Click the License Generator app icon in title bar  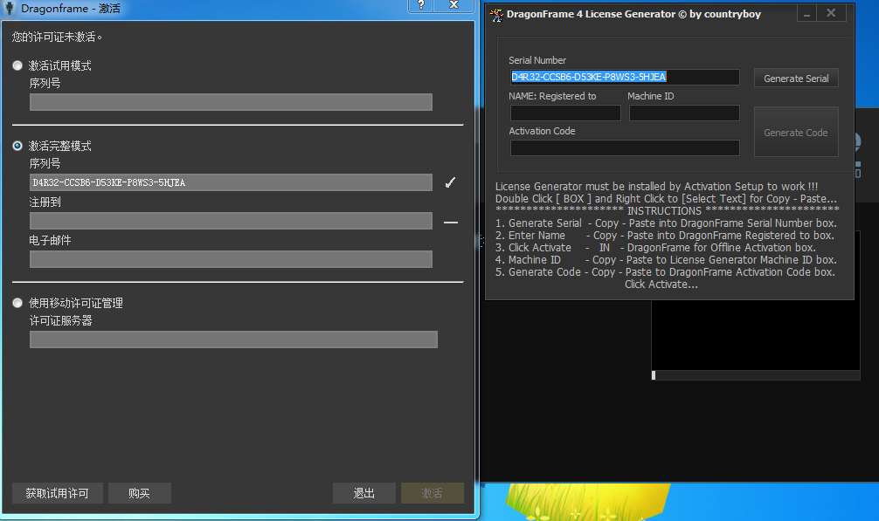(x=496, y=15)
